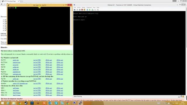Click the last VM Connection toolbar icon

tap(98, 10)
